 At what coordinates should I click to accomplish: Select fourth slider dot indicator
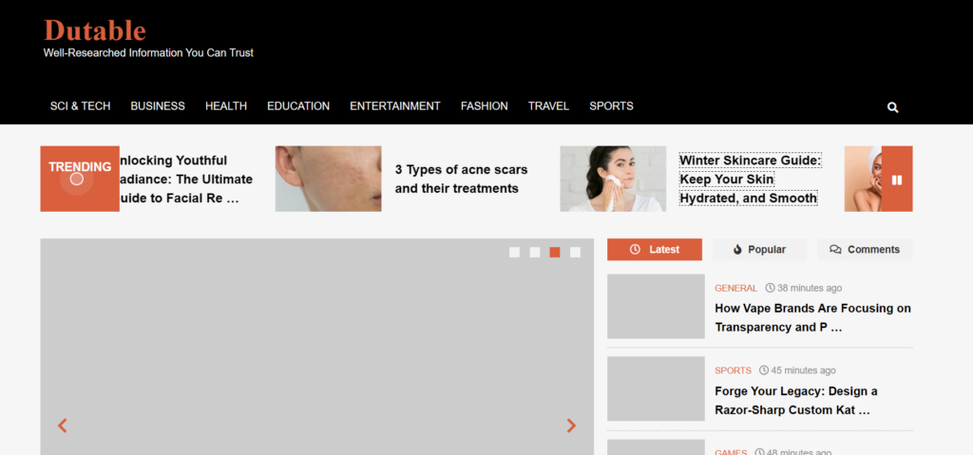pyautogui.click(x=575, y=252)
